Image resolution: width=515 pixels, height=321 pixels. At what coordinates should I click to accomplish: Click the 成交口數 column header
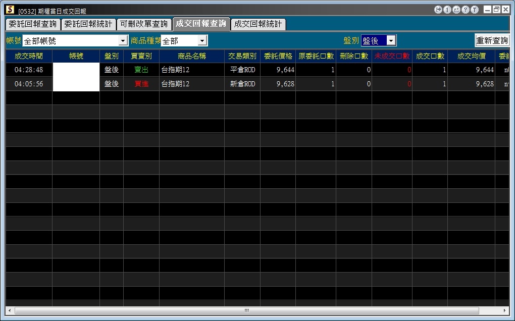click(x=430, y=56)
